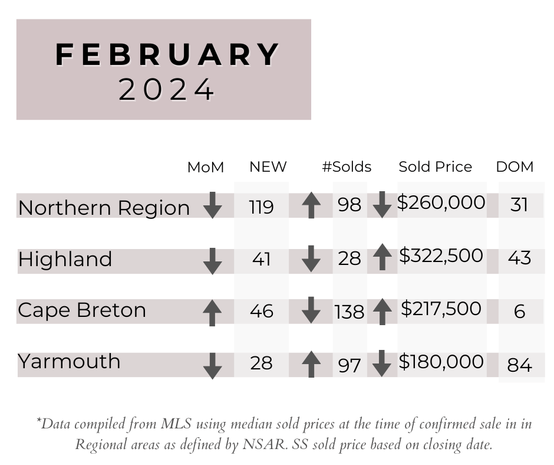This screenshot has height=465, width=554.
Task: Click down arrow before $260,000 price
Action: tap(382, 205)
